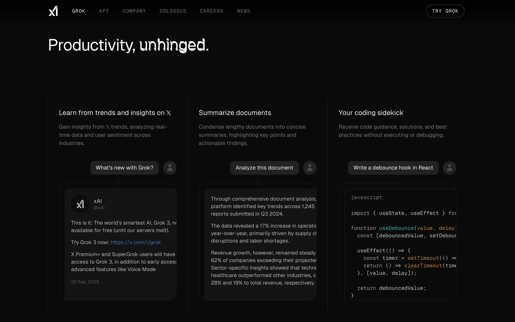Image resolution: width=515 pixels, height=322 pixels.
Task: Click the xAI avatar in the tweet card
Action: (x=80, y=204)
